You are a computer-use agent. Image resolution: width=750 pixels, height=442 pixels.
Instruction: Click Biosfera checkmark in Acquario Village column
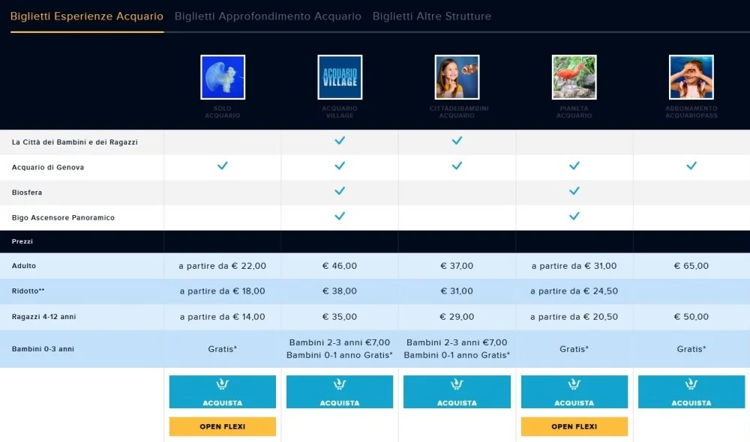click(x=340, y=191)
